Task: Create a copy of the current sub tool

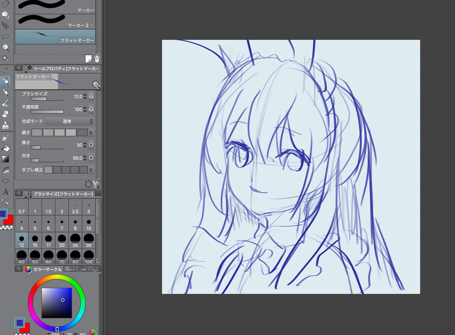Action: click(88, 59)
